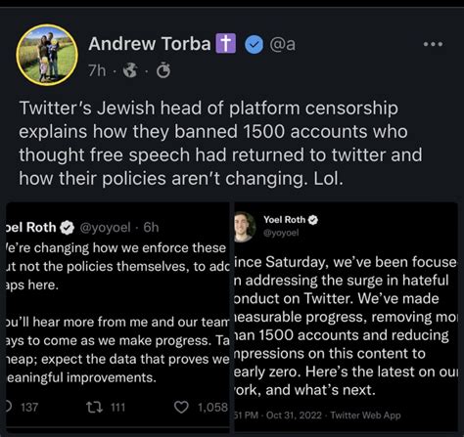Click the 7h post timestamp
The height and width of the screenshot is (437, 464).
[97, 70]
